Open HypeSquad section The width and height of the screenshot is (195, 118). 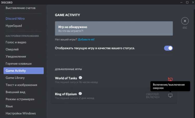[x=14, y=26]
